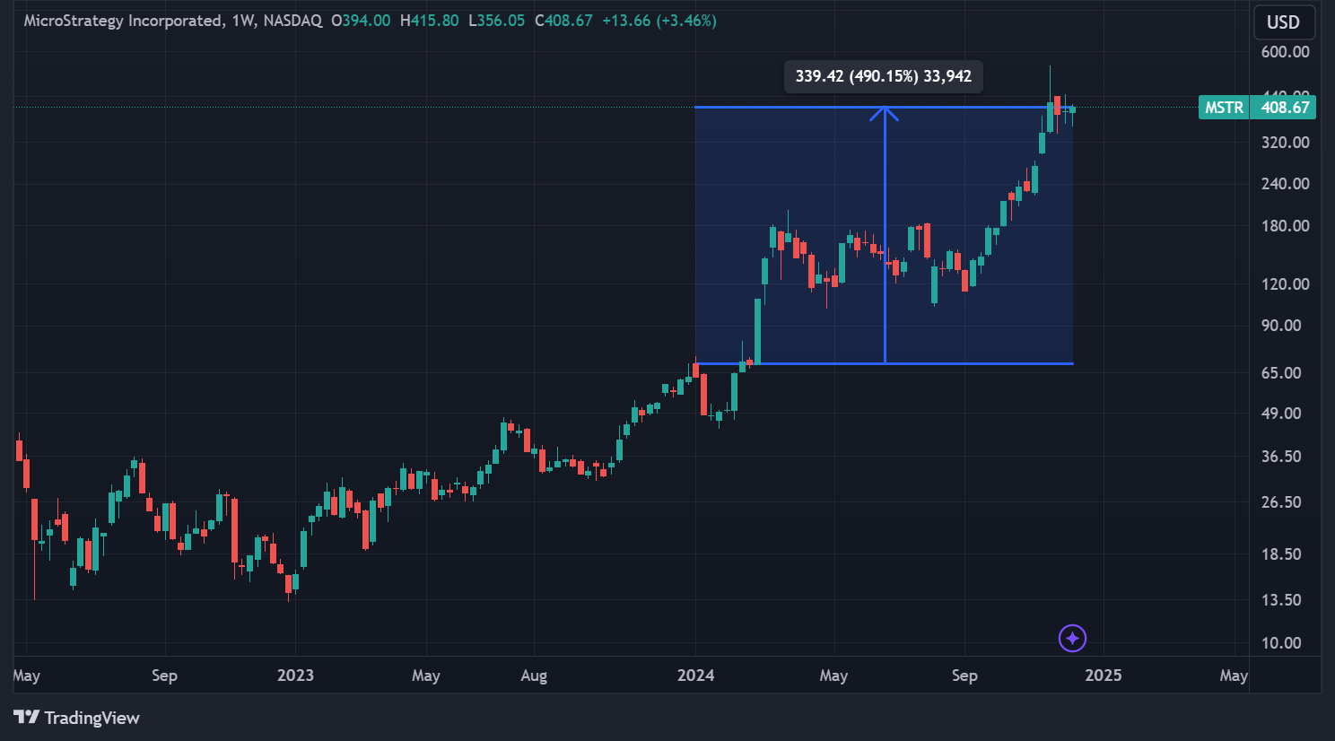Click the Aug label on time axis
Viewport: 1335px width, 741px height.
[534, 676]
